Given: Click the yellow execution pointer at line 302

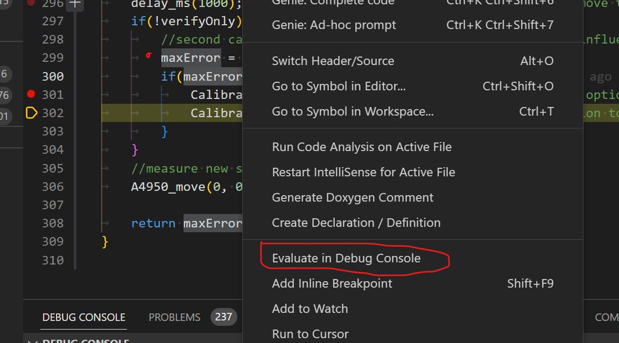Looking at the screenshot, I should tap(31, 112).
